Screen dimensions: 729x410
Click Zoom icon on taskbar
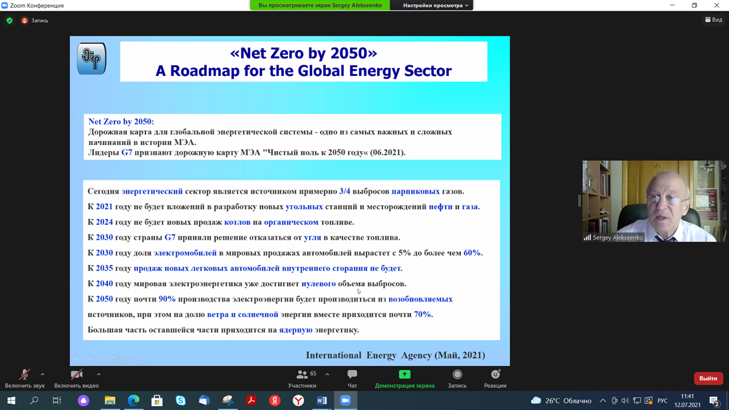pos(345,400)
